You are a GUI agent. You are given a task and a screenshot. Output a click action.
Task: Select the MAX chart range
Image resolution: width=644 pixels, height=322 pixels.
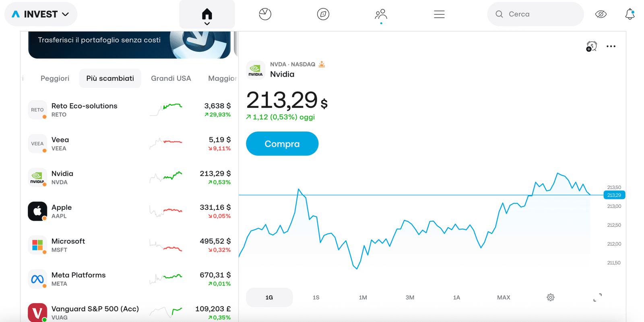[504, 297]
